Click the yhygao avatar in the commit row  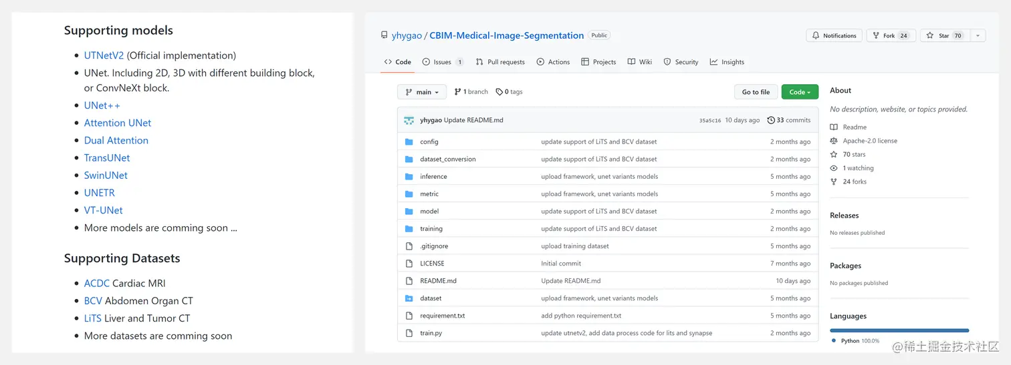pyautogui.click(x=409, y=120)
